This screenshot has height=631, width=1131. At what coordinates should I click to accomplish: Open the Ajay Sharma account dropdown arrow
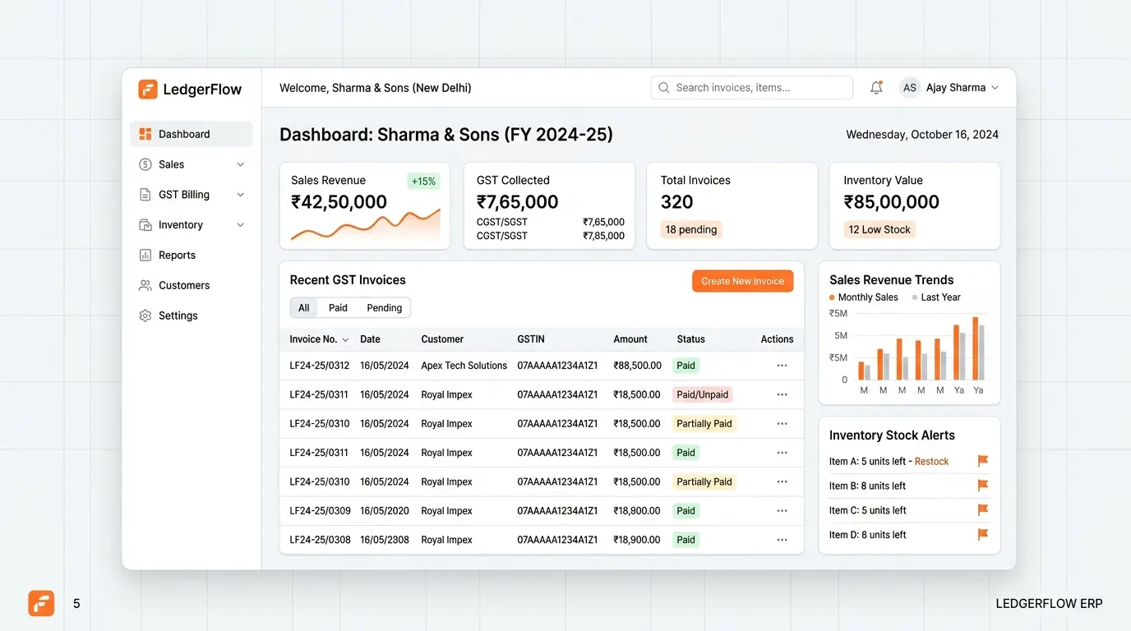[x=995, y=88]
